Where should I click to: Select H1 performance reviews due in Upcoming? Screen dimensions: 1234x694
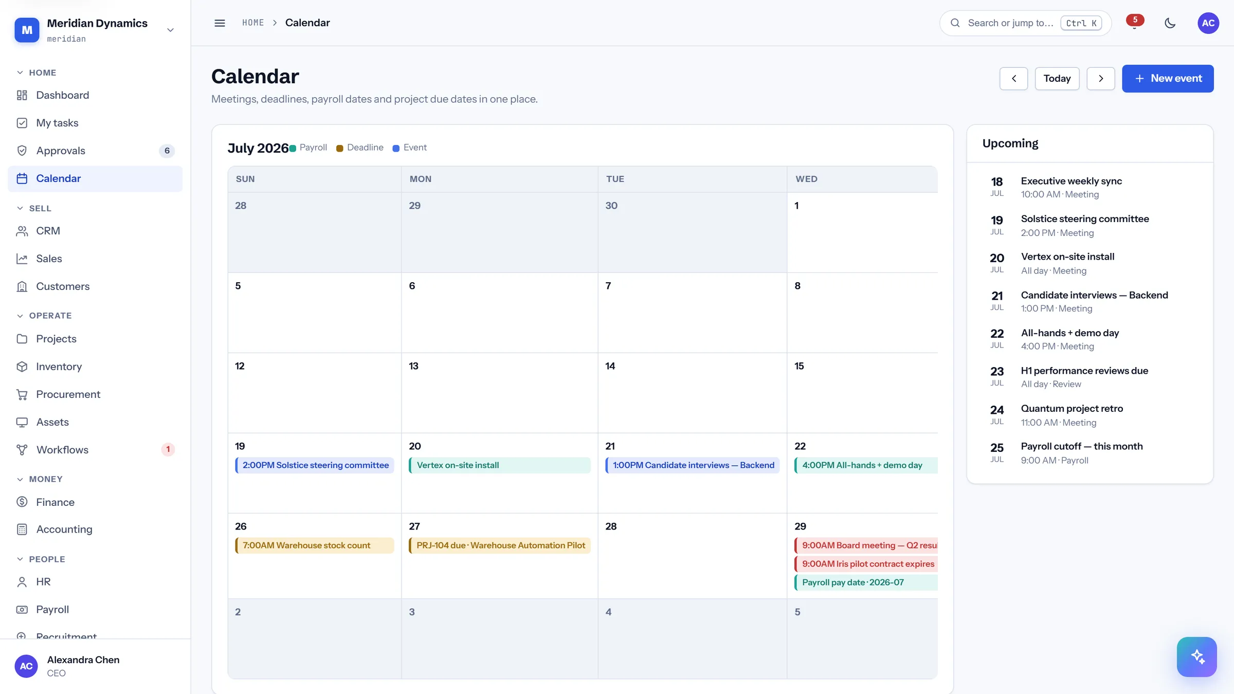point(1090,377)
